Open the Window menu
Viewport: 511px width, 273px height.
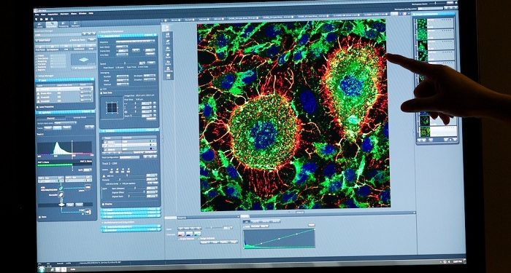[x=82, y=14]
